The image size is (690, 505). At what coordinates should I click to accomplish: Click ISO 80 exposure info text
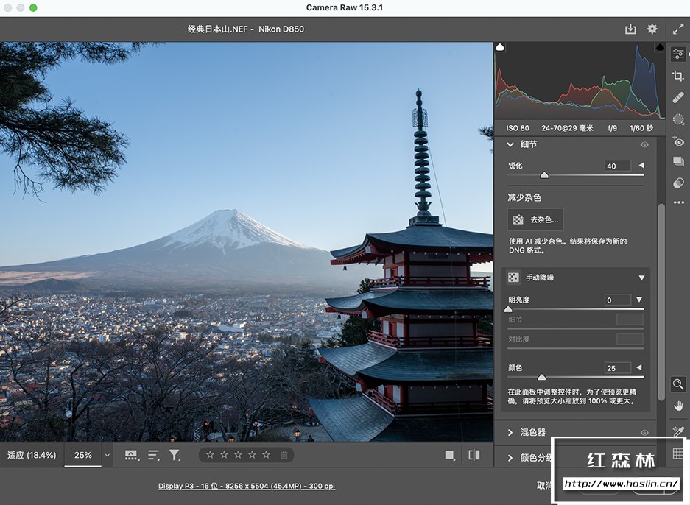point(518,128)
